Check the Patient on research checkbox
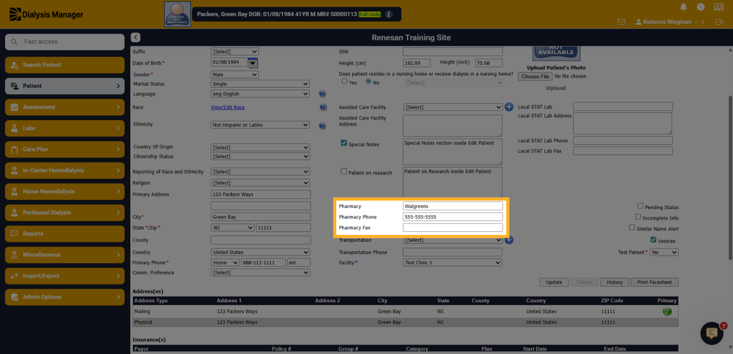The height and width of the screenshot is (354, 733). click(x=344, y=171)
